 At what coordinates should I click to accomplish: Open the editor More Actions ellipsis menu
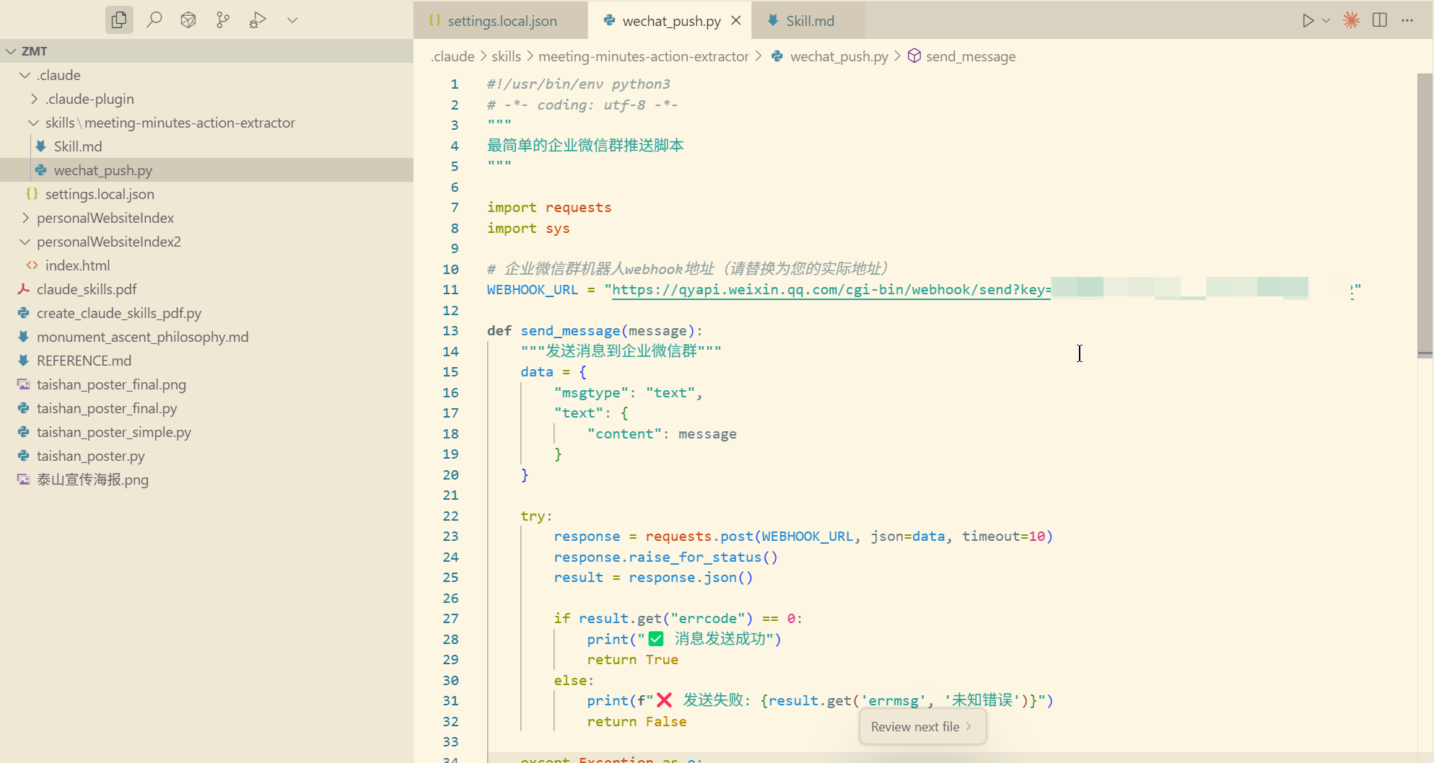pos(1407,20)
